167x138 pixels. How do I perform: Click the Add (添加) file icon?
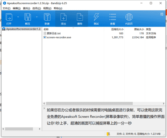64,17
